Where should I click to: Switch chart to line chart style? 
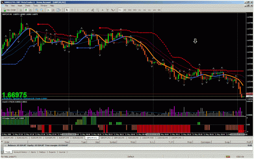click(x=30, y=10)
